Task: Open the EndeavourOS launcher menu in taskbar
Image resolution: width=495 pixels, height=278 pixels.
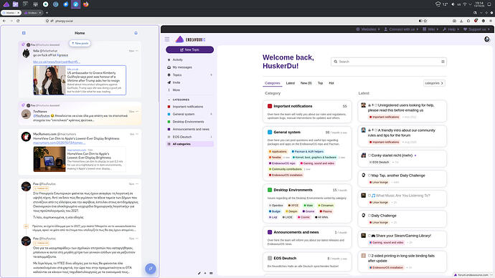Action: pyautogui.click(x=6, y=4)
